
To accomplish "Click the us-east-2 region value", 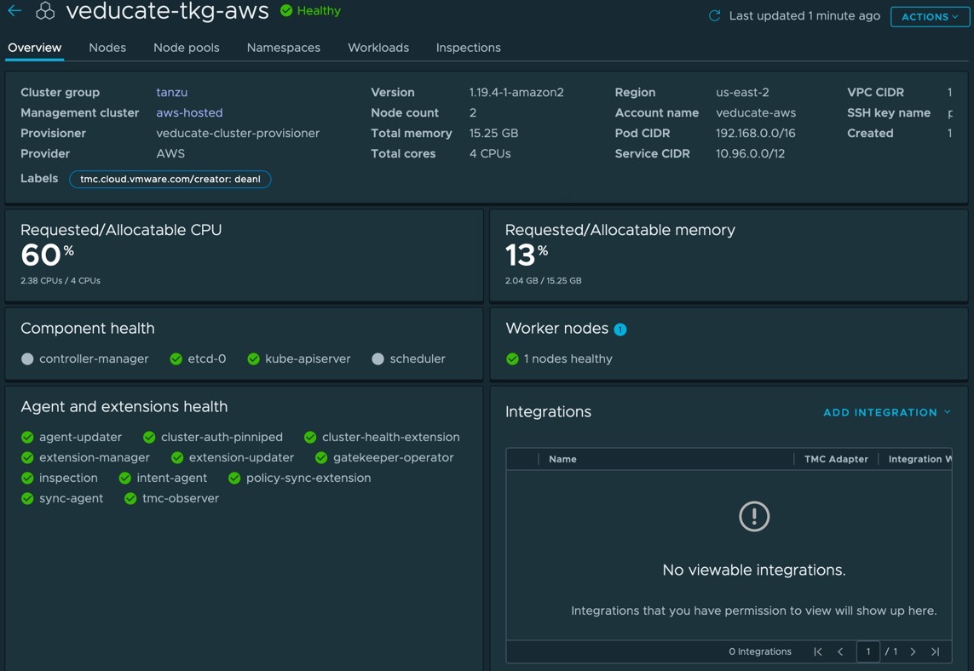I will [742, 93].
